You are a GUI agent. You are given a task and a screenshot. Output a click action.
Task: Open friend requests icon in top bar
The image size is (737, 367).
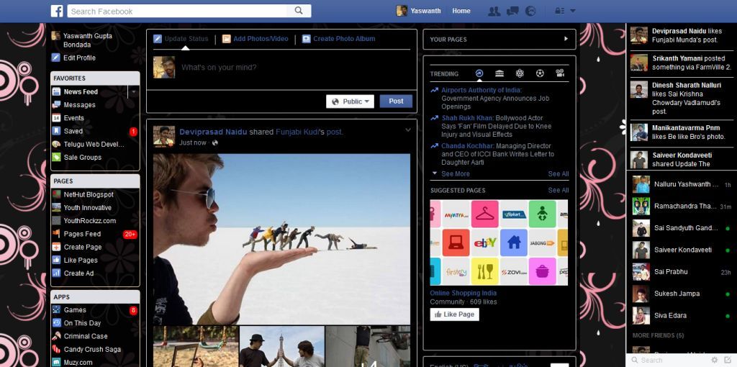[494, 11]
